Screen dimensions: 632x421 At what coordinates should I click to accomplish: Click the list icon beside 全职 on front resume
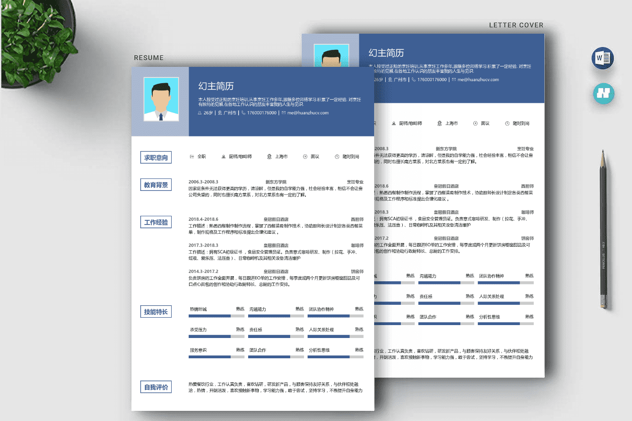click(191, 157)
